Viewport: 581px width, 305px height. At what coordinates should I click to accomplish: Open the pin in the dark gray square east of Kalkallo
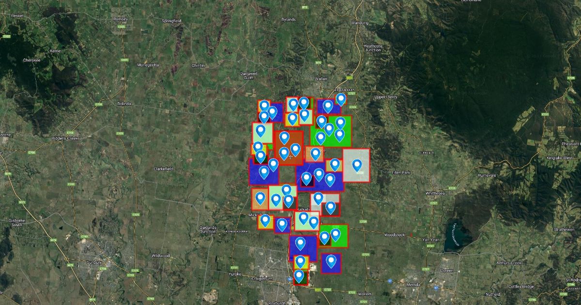[x=331, y=208]
